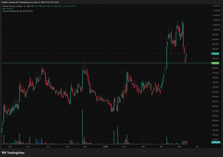Click the blue circular dividend marker in September
The width and height of the screenshot is (223, 157).
click(x=39, y=143)
